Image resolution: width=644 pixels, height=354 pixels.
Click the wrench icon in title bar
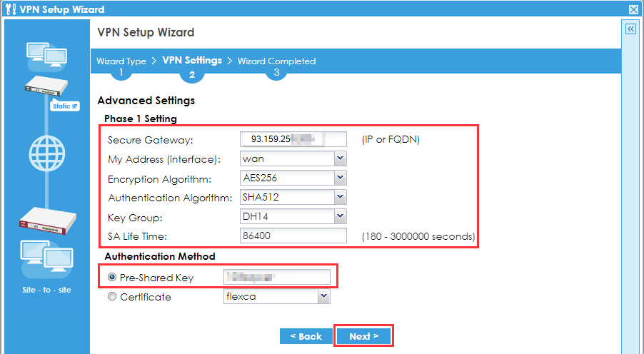point(9,9)
